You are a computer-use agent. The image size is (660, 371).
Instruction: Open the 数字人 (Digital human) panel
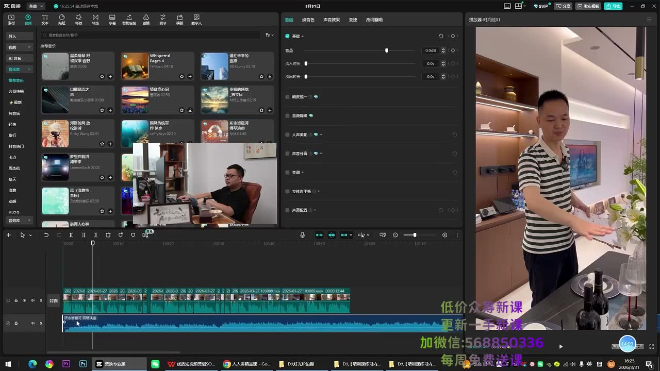[x=196, y=20]
